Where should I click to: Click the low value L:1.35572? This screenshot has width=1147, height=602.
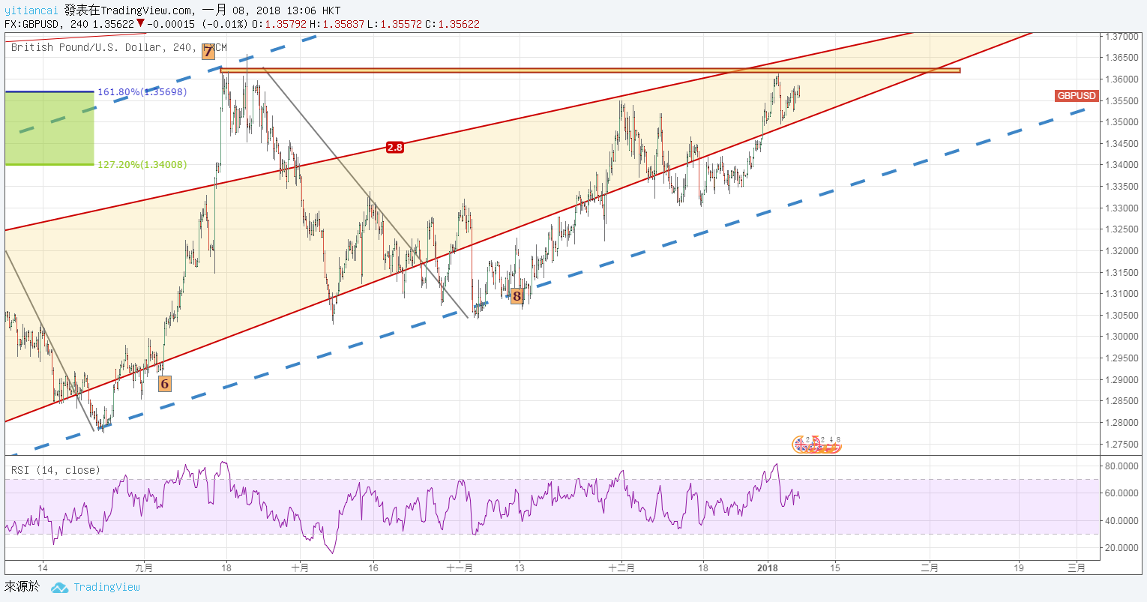pyautogui.click(x=394, y=24)
